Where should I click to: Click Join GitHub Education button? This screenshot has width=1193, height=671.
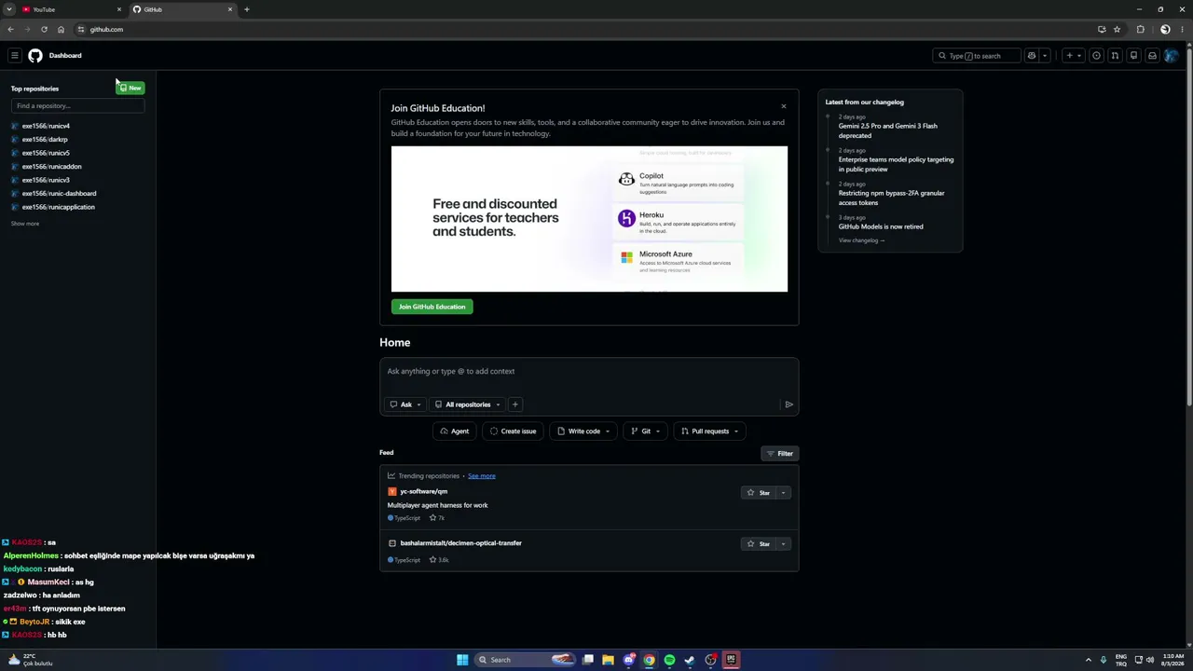tap(432, 307)
